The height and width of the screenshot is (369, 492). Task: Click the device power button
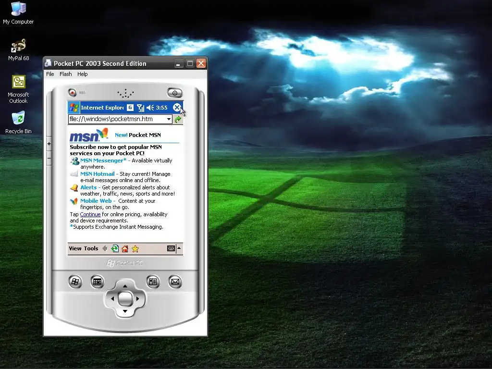[175, 93]
